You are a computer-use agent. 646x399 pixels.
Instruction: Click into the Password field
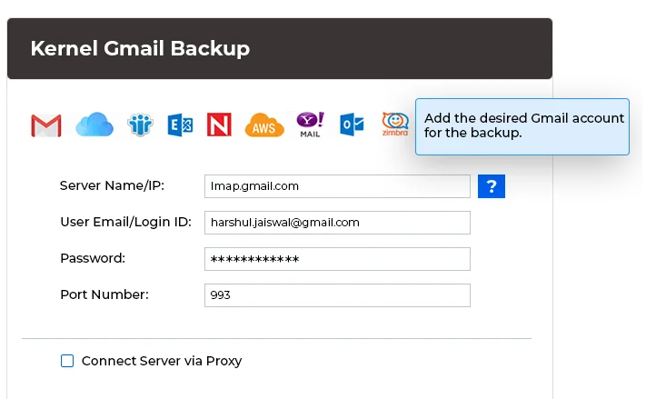(x=337, y=259)
